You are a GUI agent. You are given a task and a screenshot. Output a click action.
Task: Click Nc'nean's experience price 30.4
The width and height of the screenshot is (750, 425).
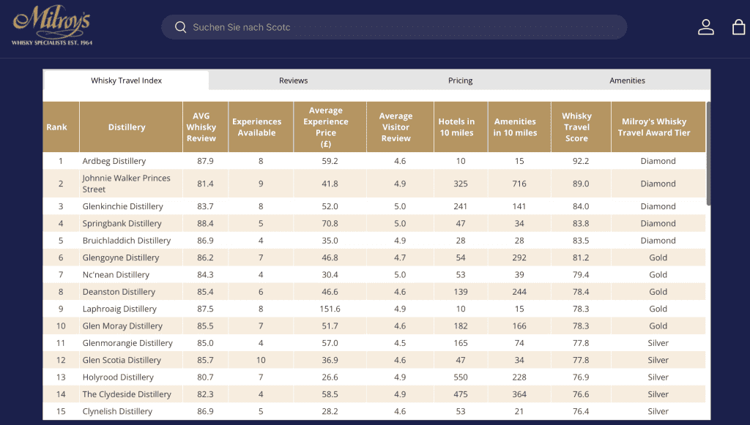tap(330, 274)
